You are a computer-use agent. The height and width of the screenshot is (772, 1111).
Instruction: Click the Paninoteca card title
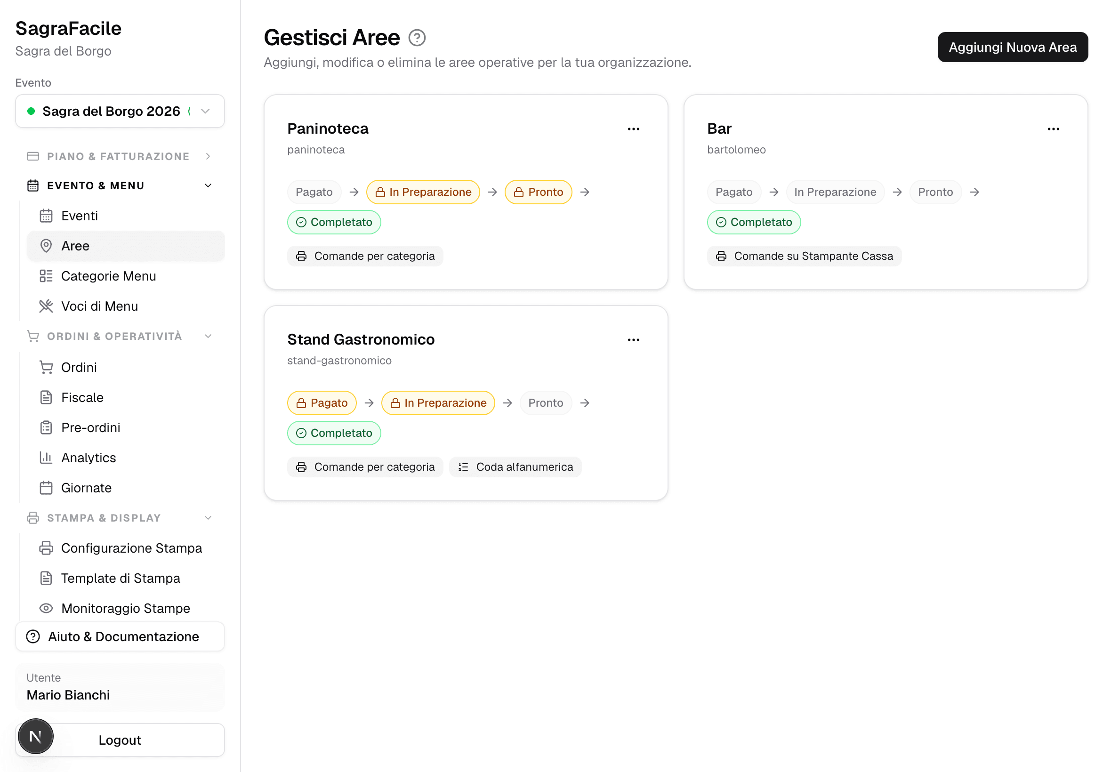(x=328, y=129)
